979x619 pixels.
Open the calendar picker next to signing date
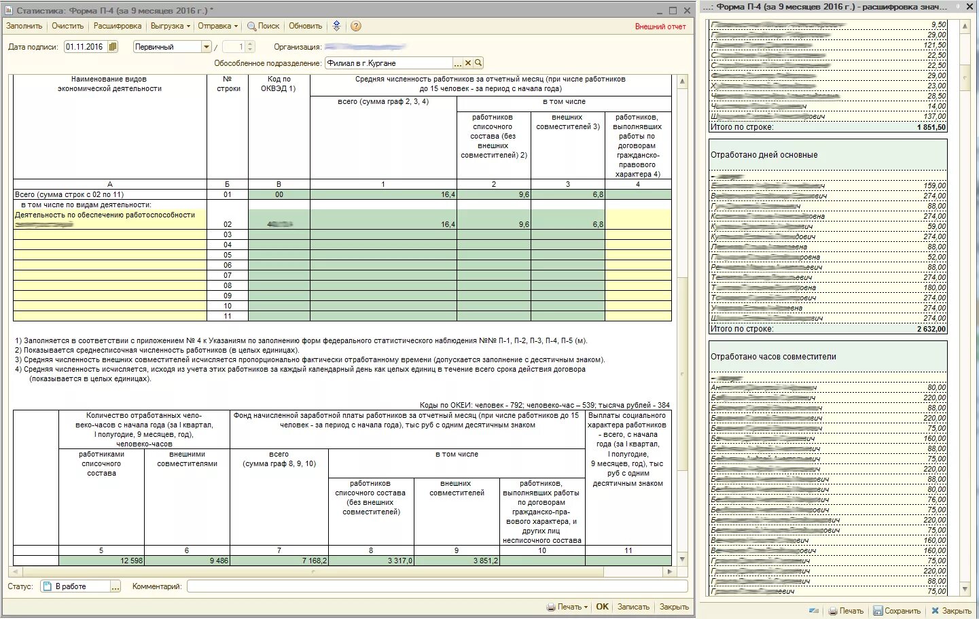pos(113,47)
